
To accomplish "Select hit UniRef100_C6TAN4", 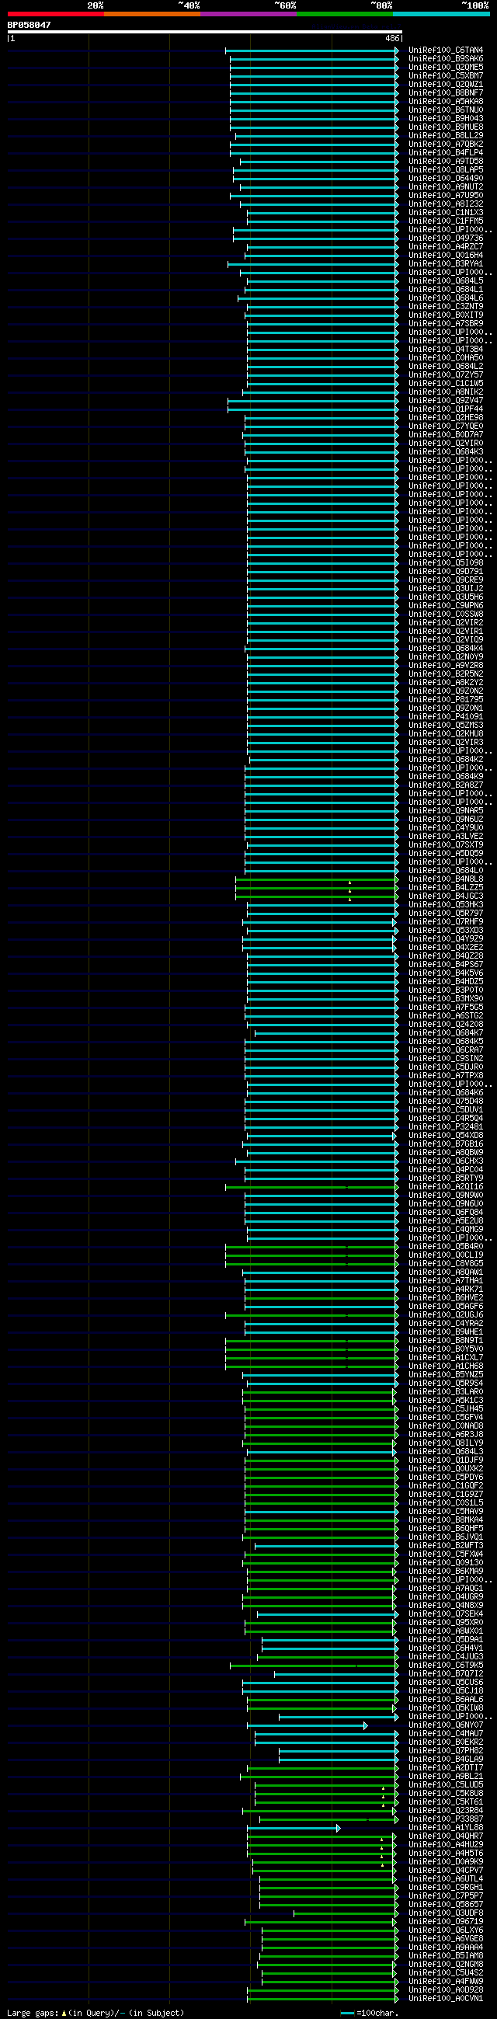I will pyautogui.click(x=446, y=50).
